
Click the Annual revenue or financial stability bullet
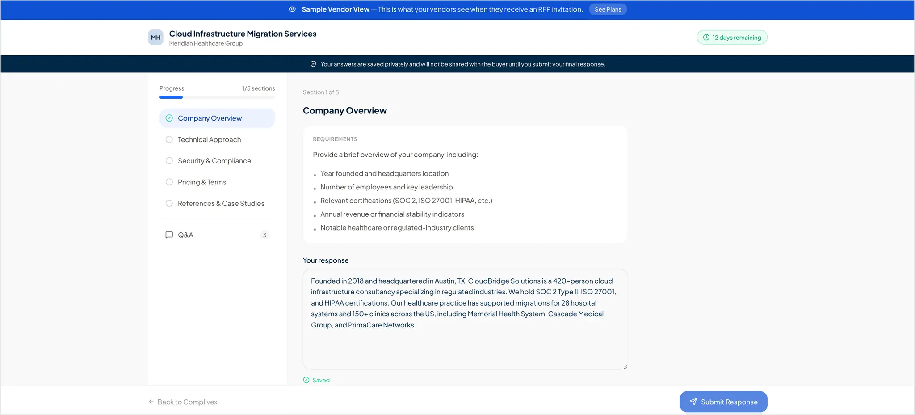point(392,214)
